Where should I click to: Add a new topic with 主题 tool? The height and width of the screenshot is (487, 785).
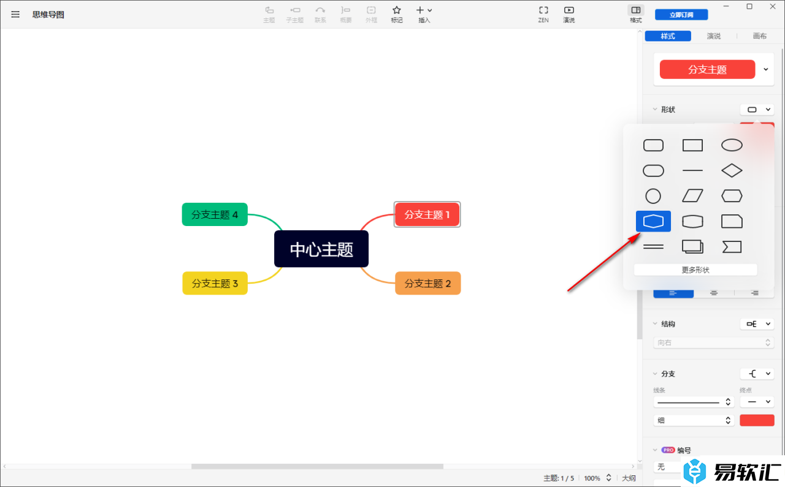point(269,14)
